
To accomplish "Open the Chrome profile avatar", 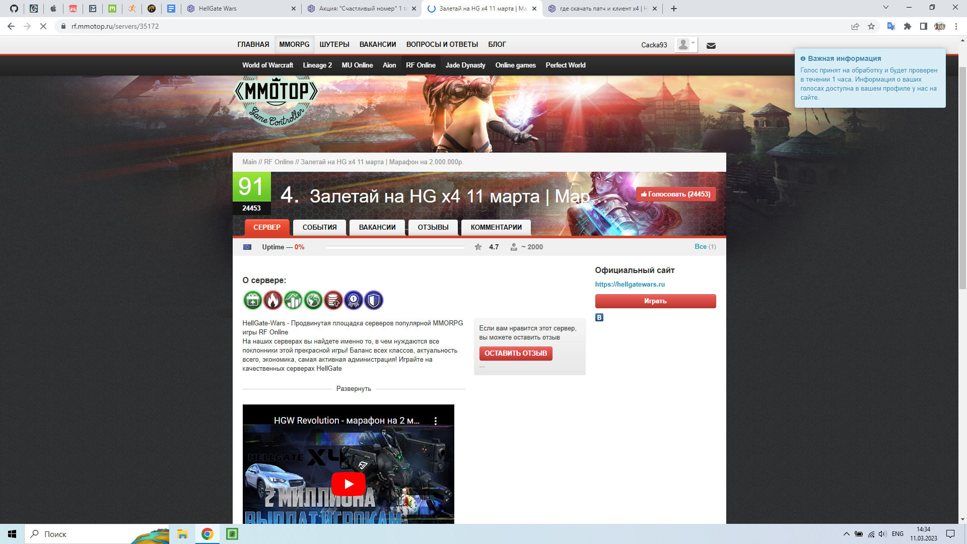I will (x=940, y=26).
